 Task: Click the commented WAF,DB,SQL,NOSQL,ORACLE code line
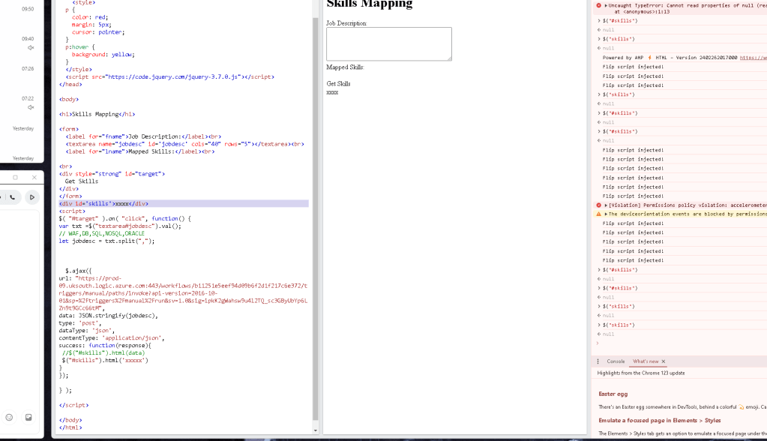pos(102,233)
